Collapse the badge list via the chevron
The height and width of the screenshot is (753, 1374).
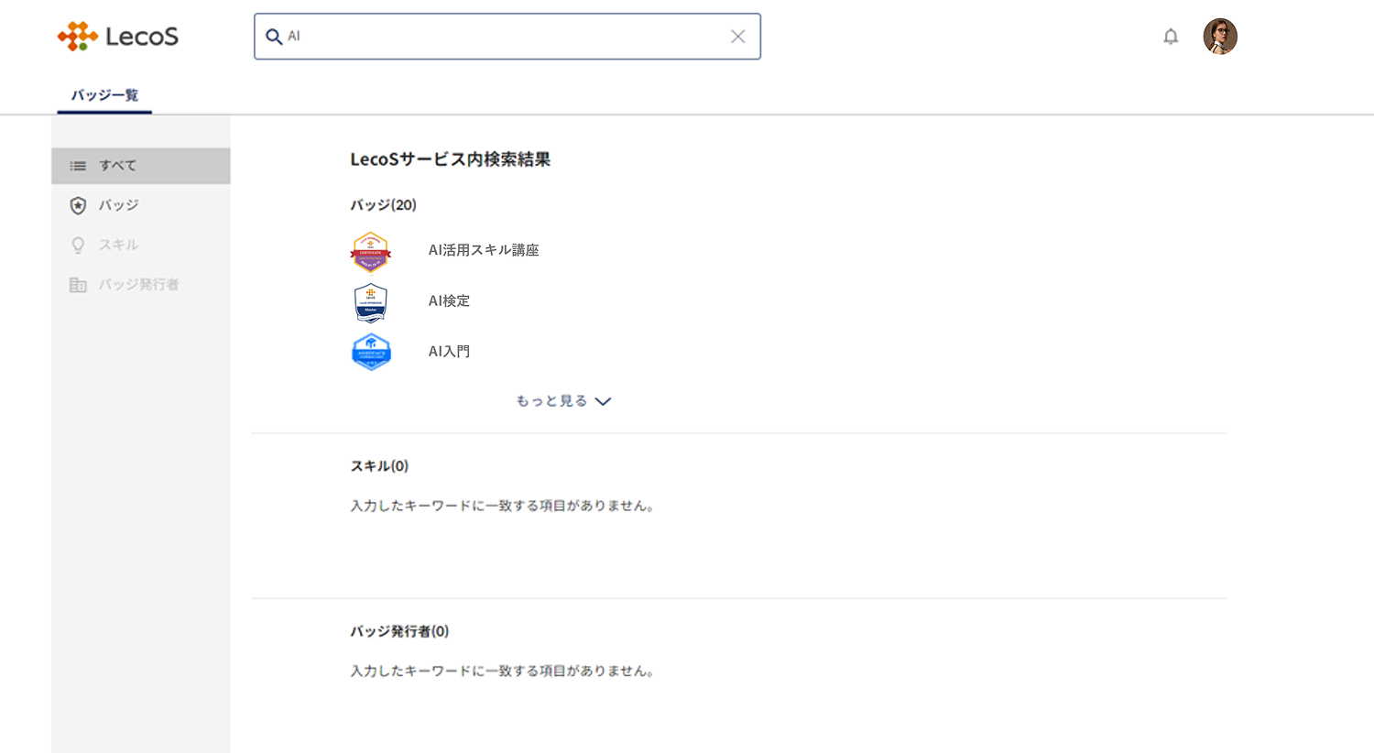click(x=603, y=401)
